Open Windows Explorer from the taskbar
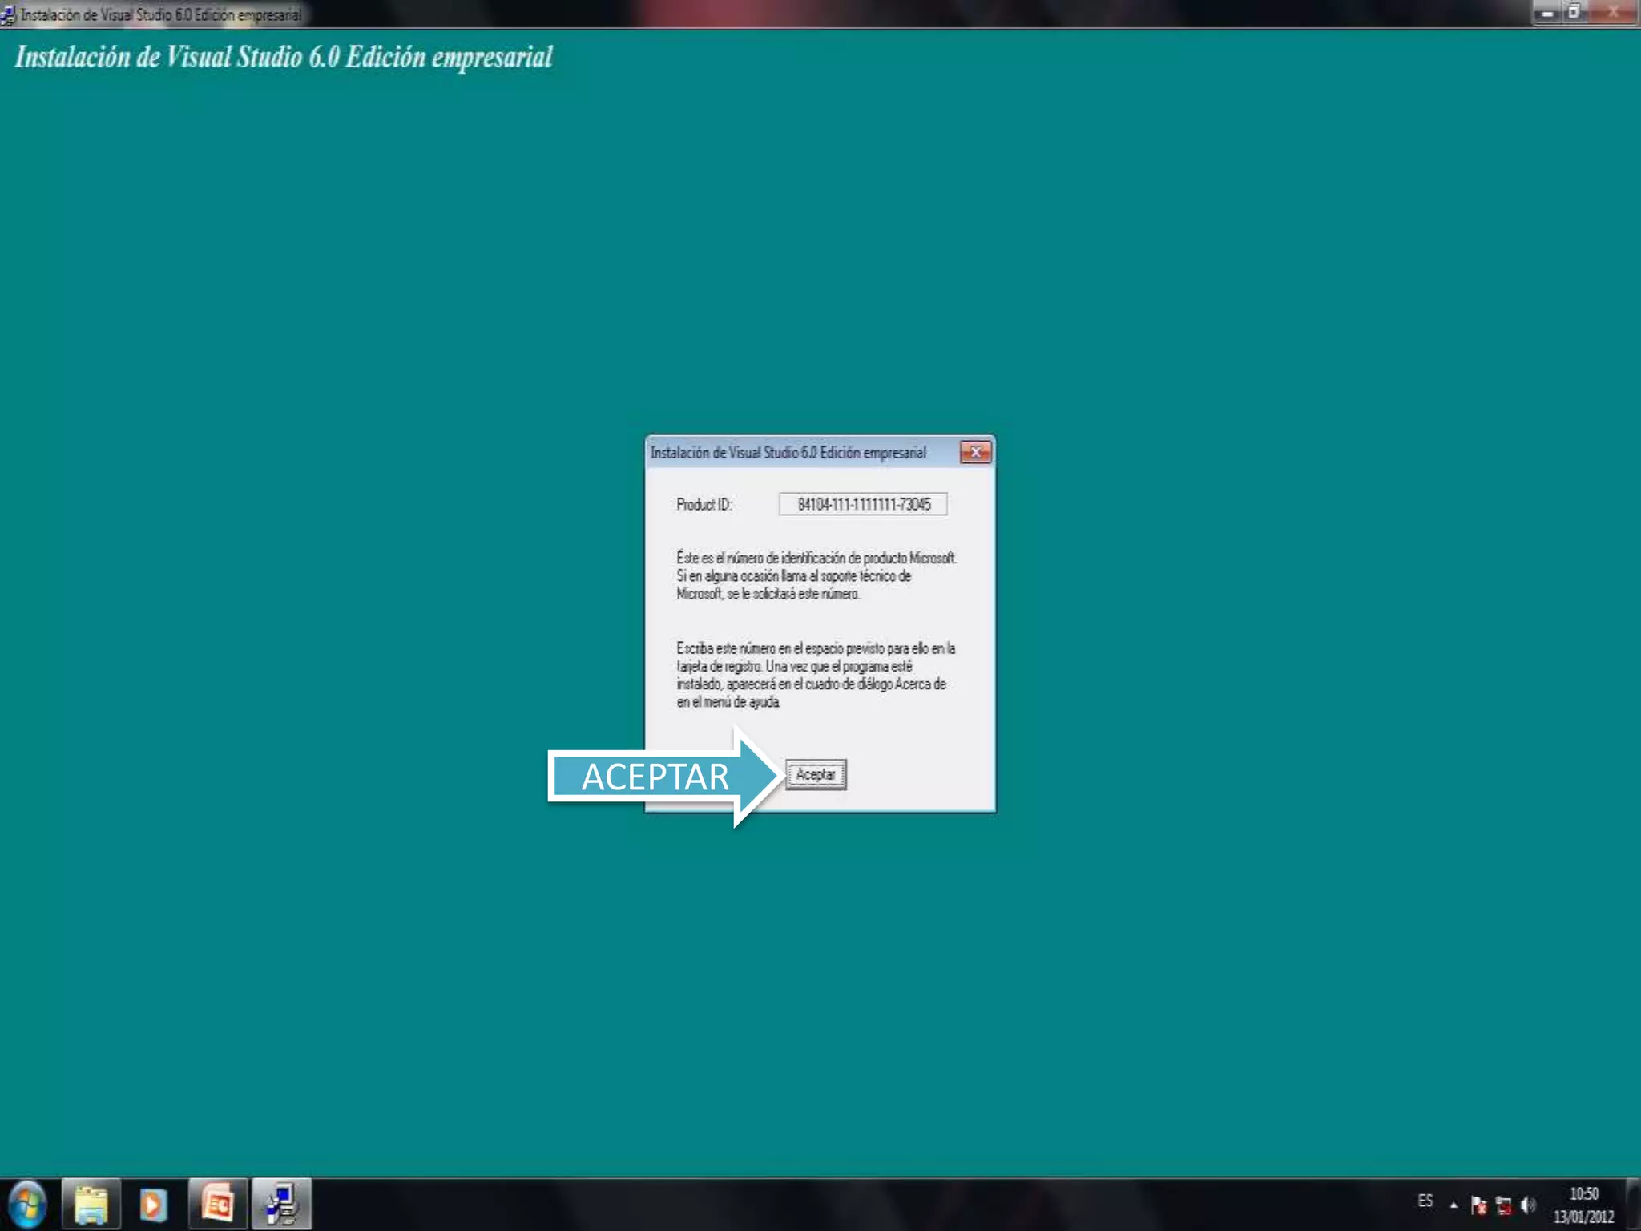 91,1204
